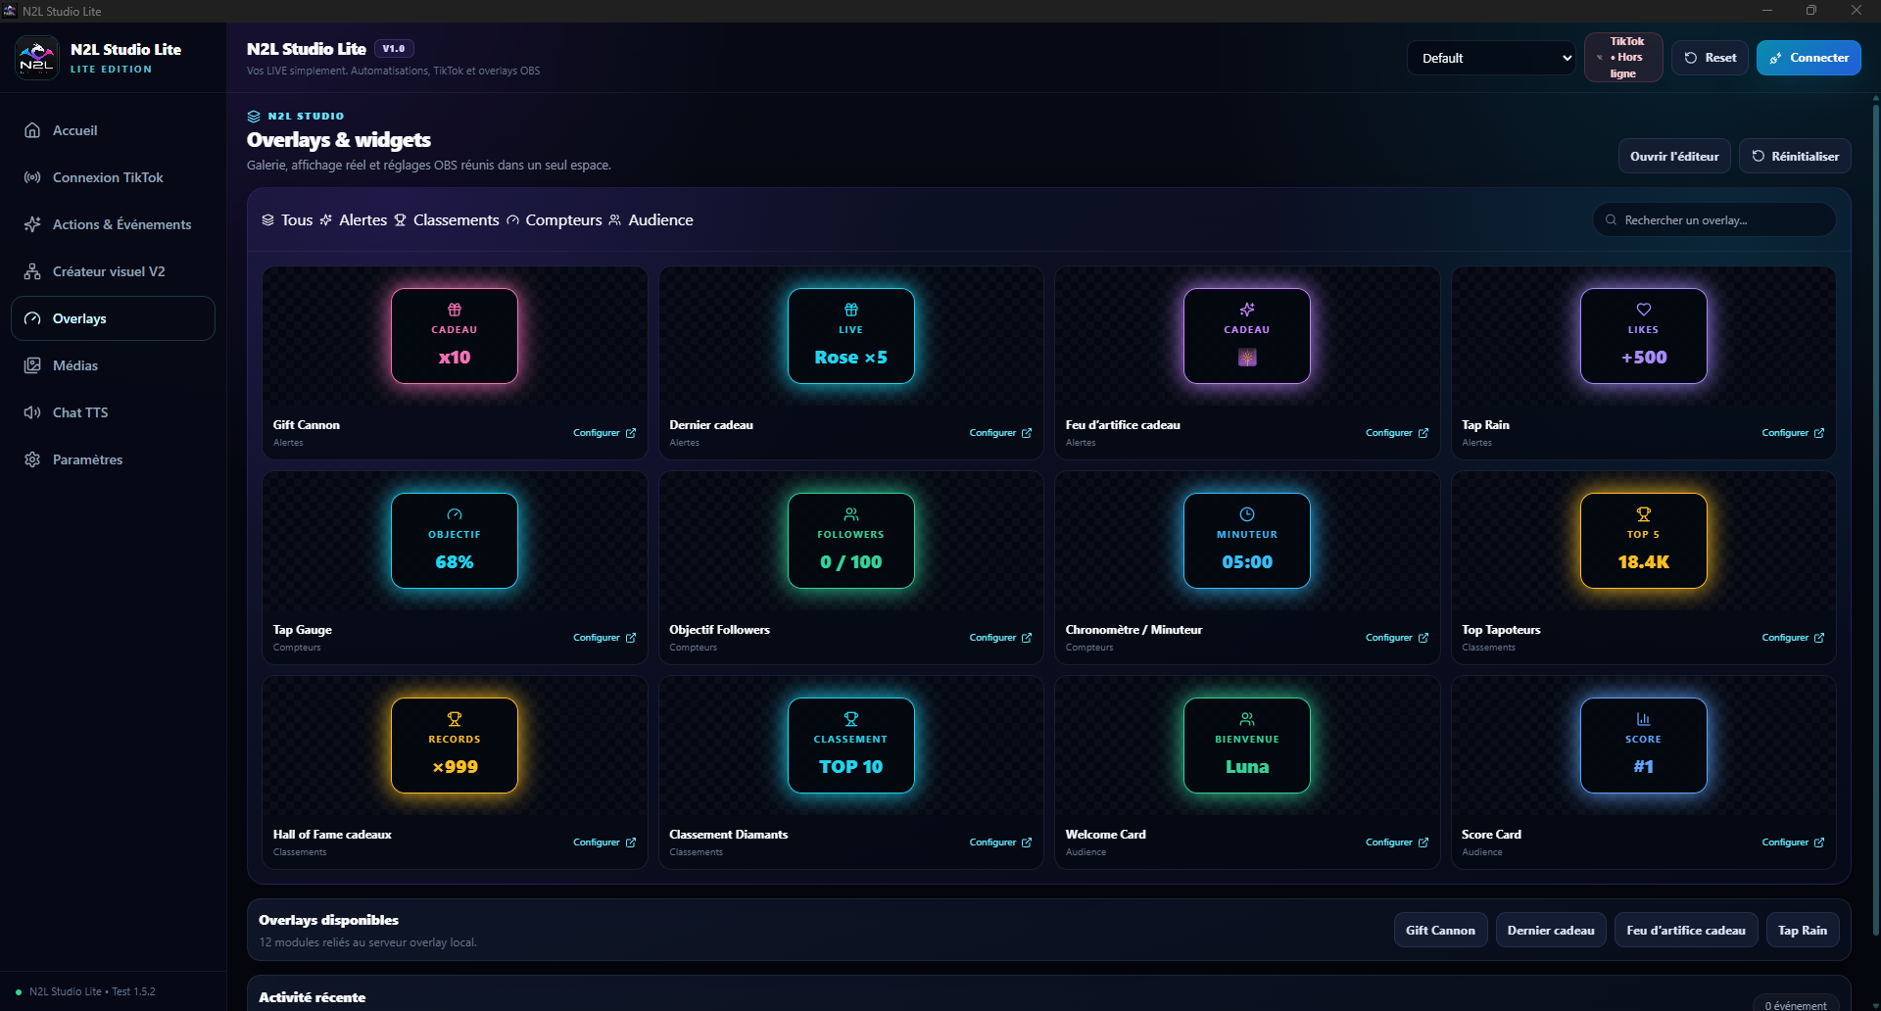Configure the Dernier cadeau overlay
The image size is (1881, 1011).
(x=1000, y=433)
